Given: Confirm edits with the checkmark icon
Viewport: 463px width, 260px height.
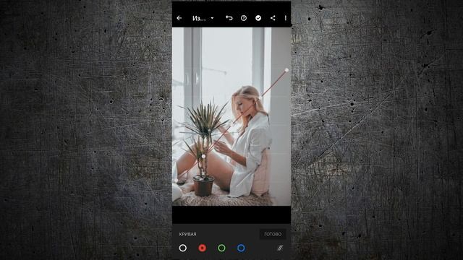Looking at the screenshot, I should tap(258, 18).
